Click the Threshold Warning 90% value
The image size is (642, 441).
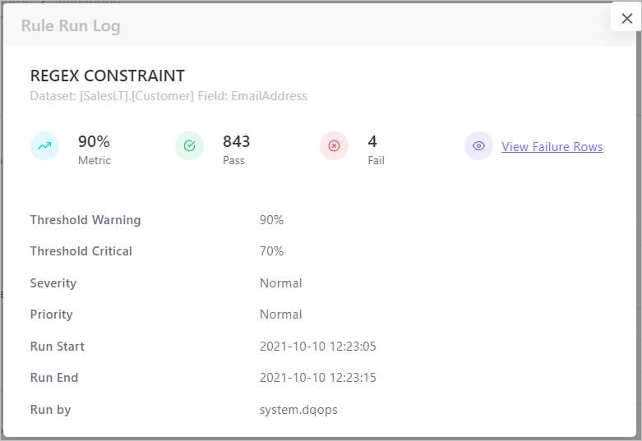click(271, 220)
